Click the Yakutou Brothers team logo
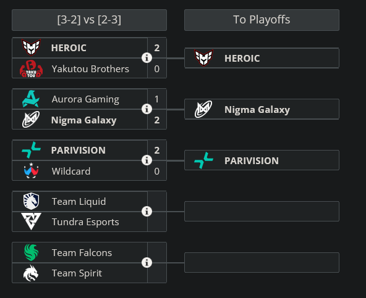This screenshot has width=366, height=298. click(x=31, y=68)
